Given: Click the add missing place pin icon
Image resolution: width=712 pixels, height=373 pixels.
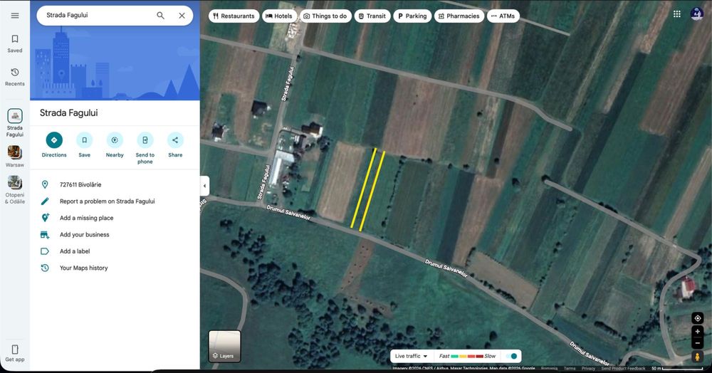Looking at the screenshot, I should [45, 218].
